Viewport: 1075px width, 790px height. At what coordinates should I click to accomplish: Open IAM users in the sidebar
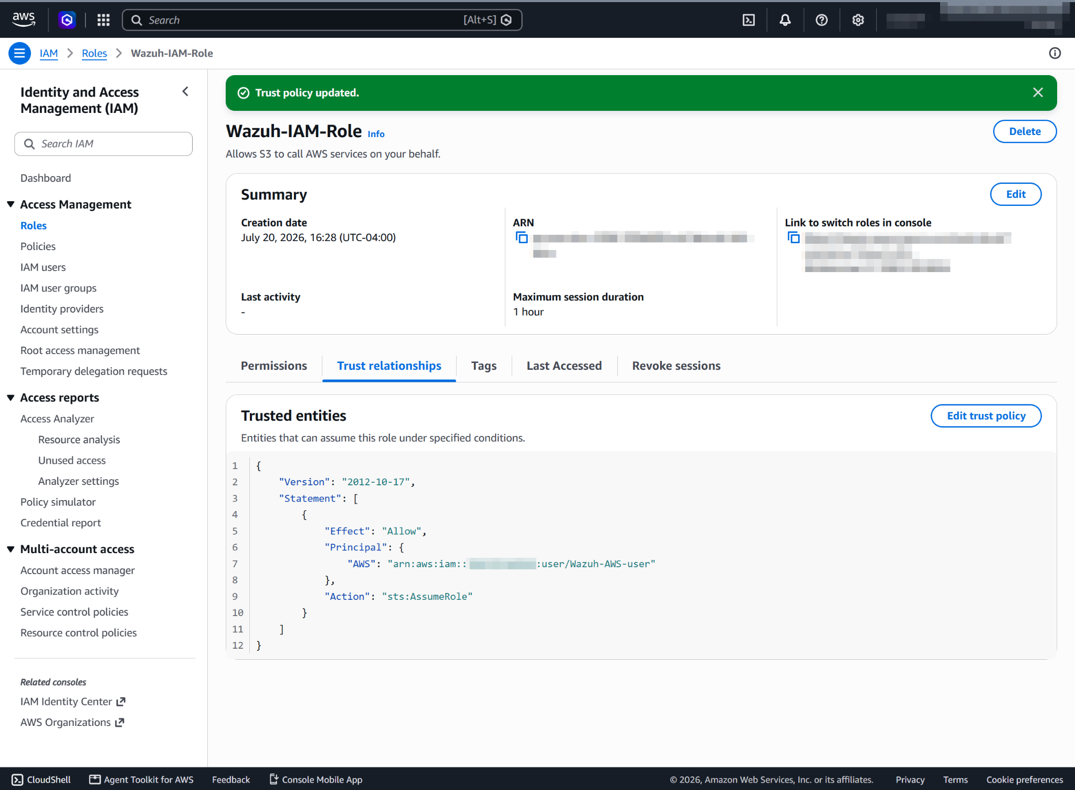[x=43, y=267]
